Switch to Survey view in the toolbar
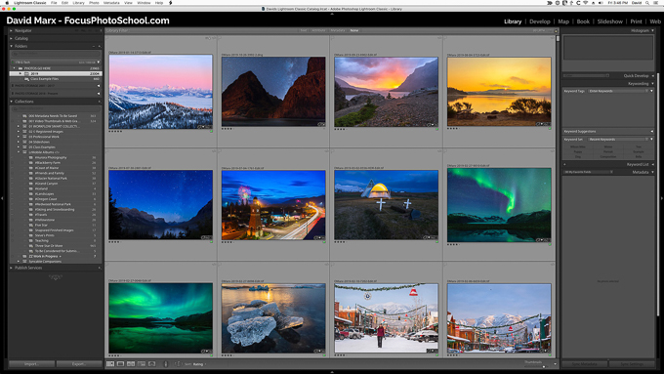Screen dimensions: 664x374 pyautogui.click(x=142, y=364)
